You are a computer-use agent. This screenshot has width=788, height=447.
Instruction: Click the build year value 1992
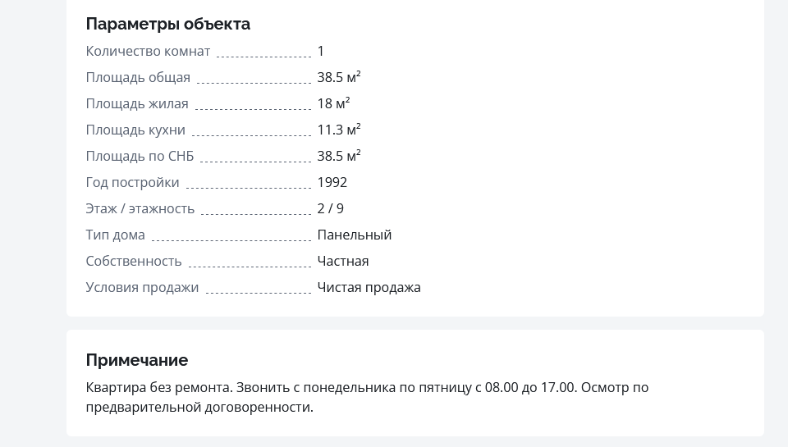coord(332,182)
